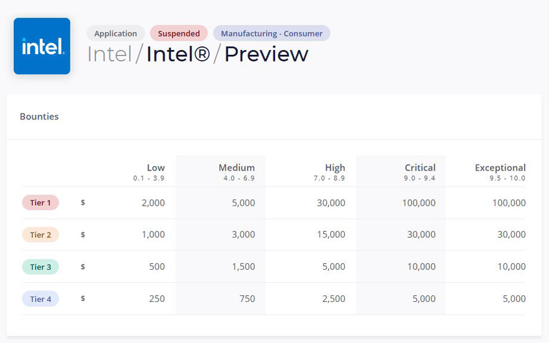549x343 pixels.
Task: Click the 9.0 - 9.4 score range
Action: pyautogui.click(x=420, y=178)
